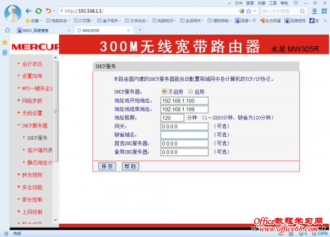
Task: Click the lightning speed-mode icon in address bar
Action: (62, 11)
